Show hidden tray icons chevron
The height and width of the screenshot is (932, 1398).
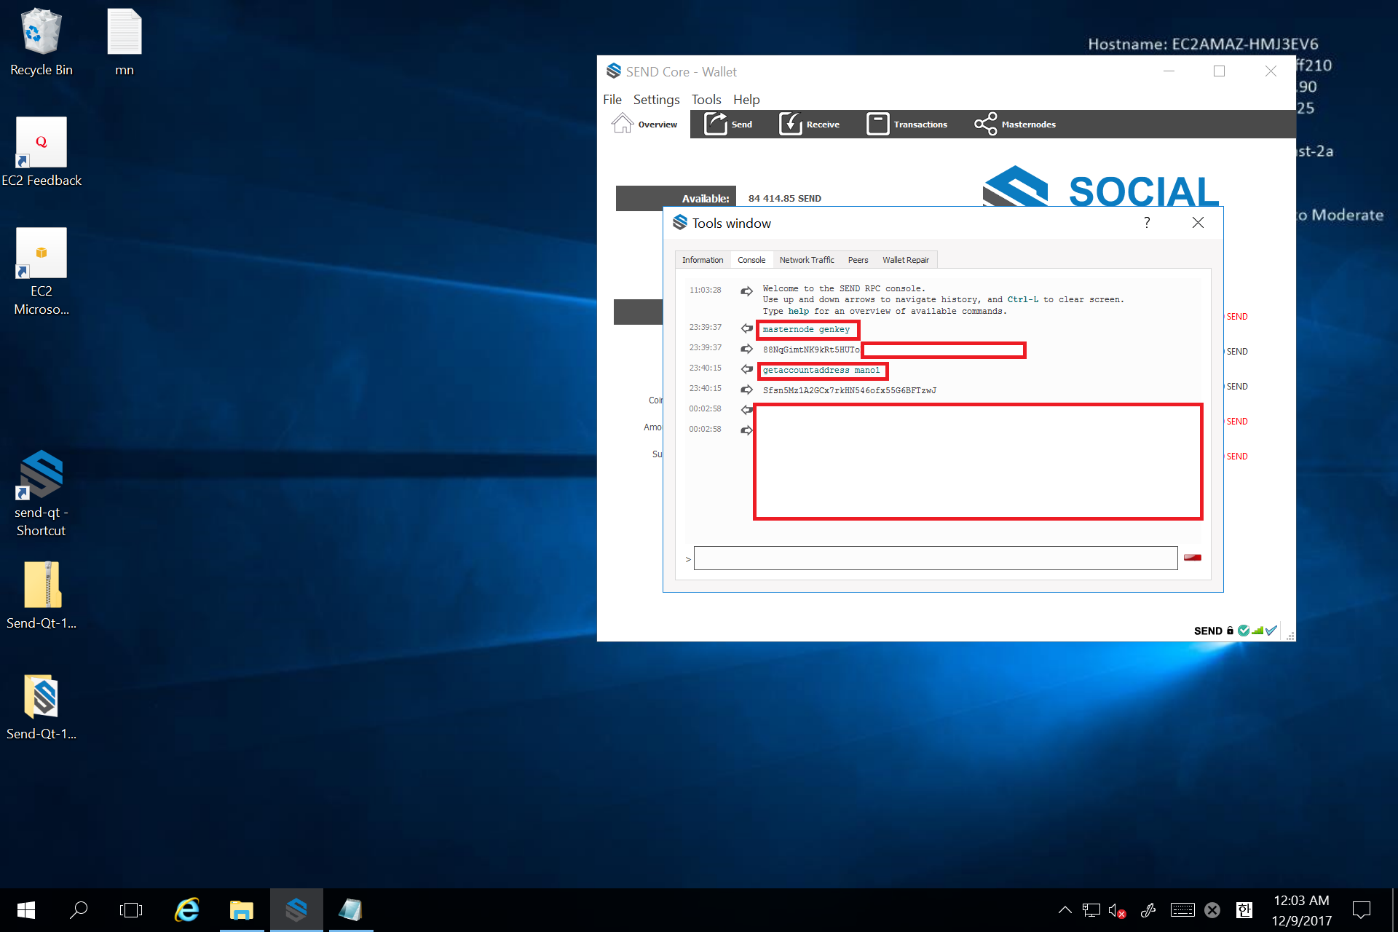pyautogui.click(x=1065, y=910)
